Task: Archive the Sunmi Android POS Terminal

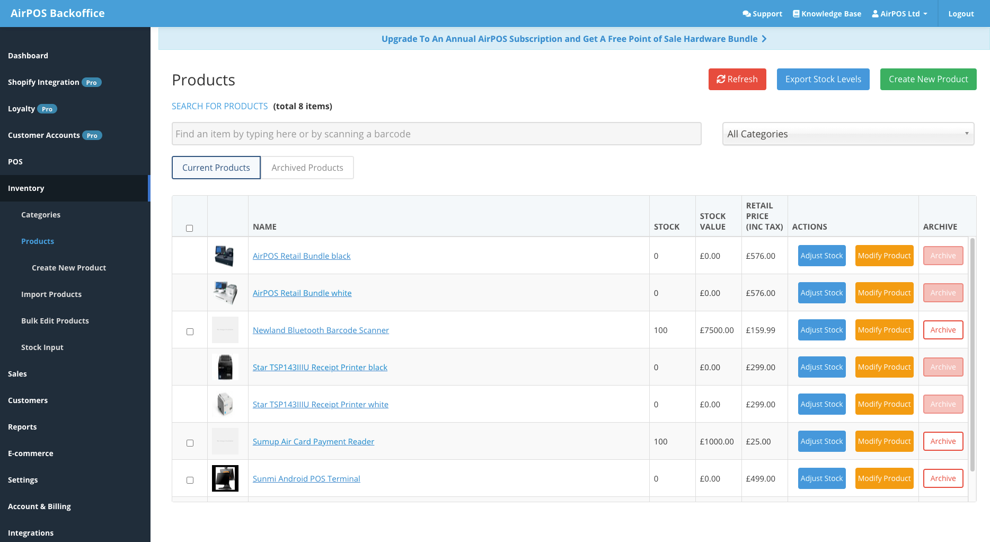Action: [x=943, y=478]
